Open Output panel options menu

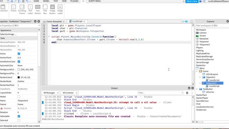192,93
